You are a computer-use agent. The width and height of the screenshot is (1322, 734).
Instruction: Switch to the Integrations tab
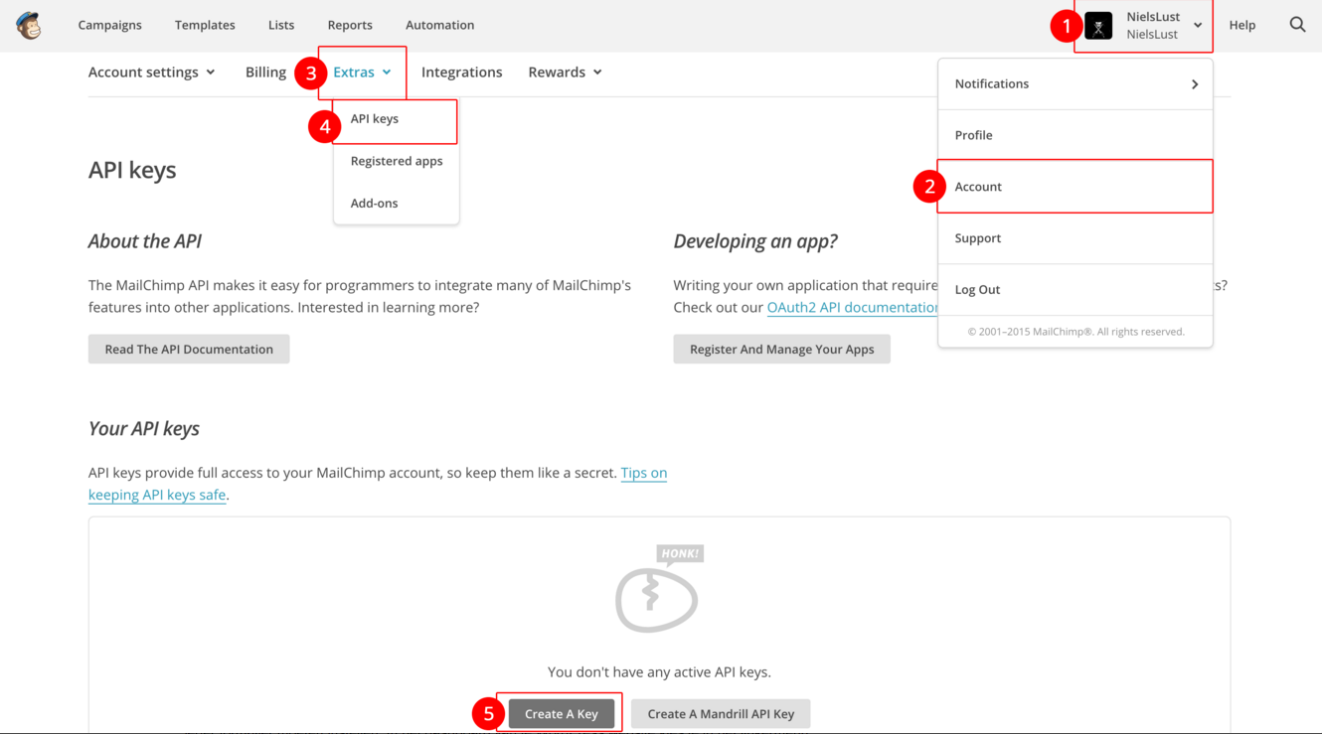tap(461, 72)
